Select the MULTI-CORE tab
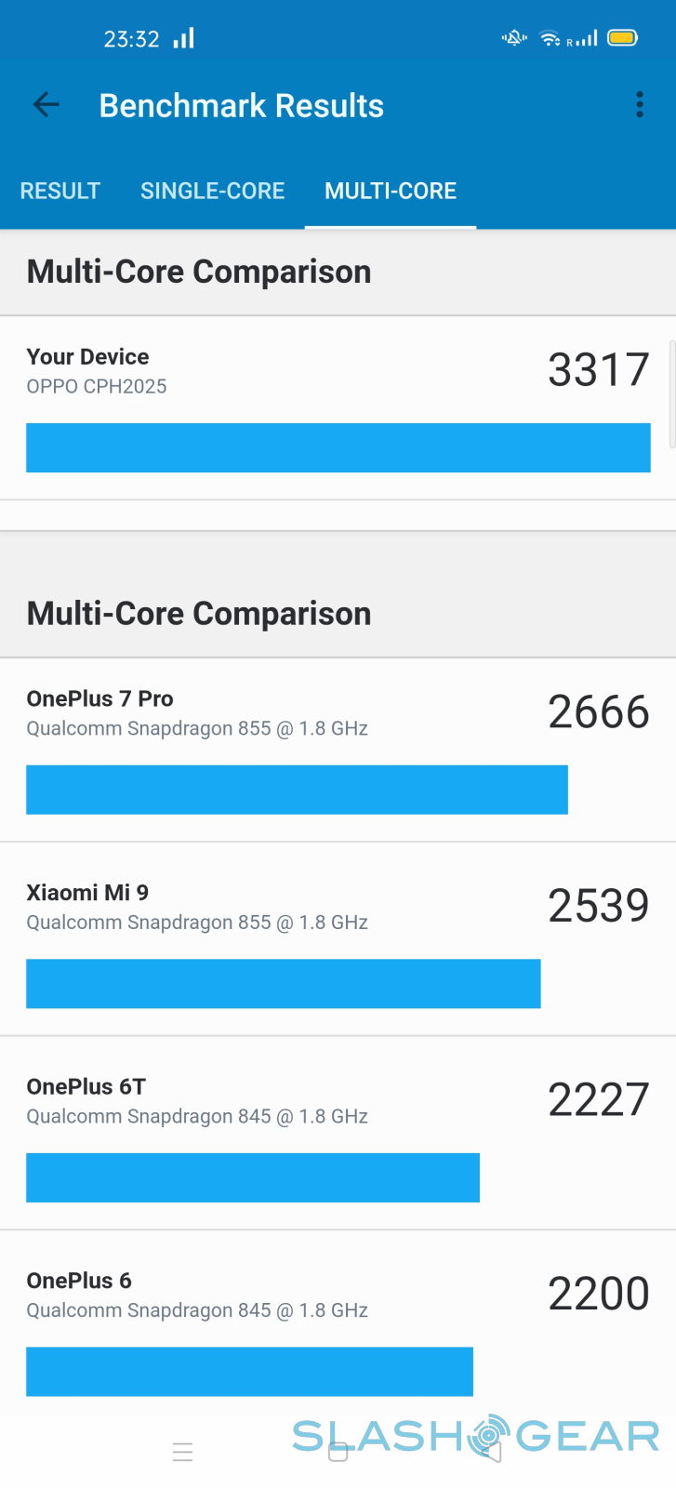 tap(391, 191)
